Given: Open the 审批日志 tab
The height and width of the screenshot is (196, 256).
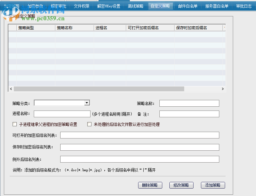Looking at the screenshot, I should [244, 6].
